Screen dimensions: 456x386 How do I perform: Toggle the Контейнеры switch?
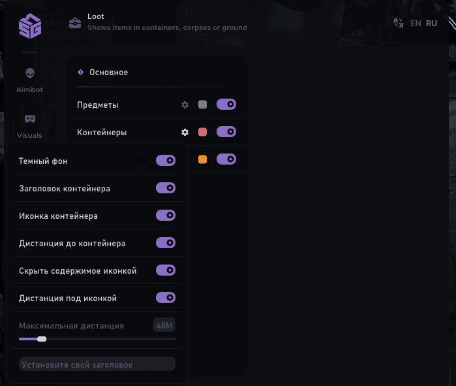click(226, 132)
